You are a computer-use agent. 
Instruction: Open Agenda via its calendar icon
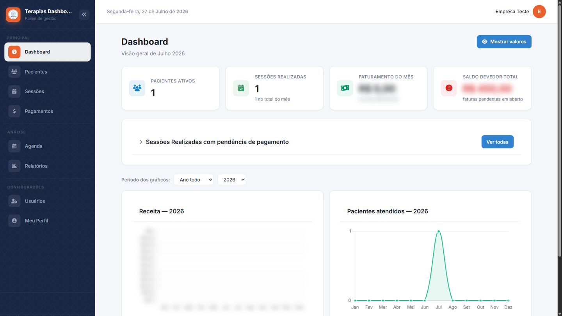point(14,146)
